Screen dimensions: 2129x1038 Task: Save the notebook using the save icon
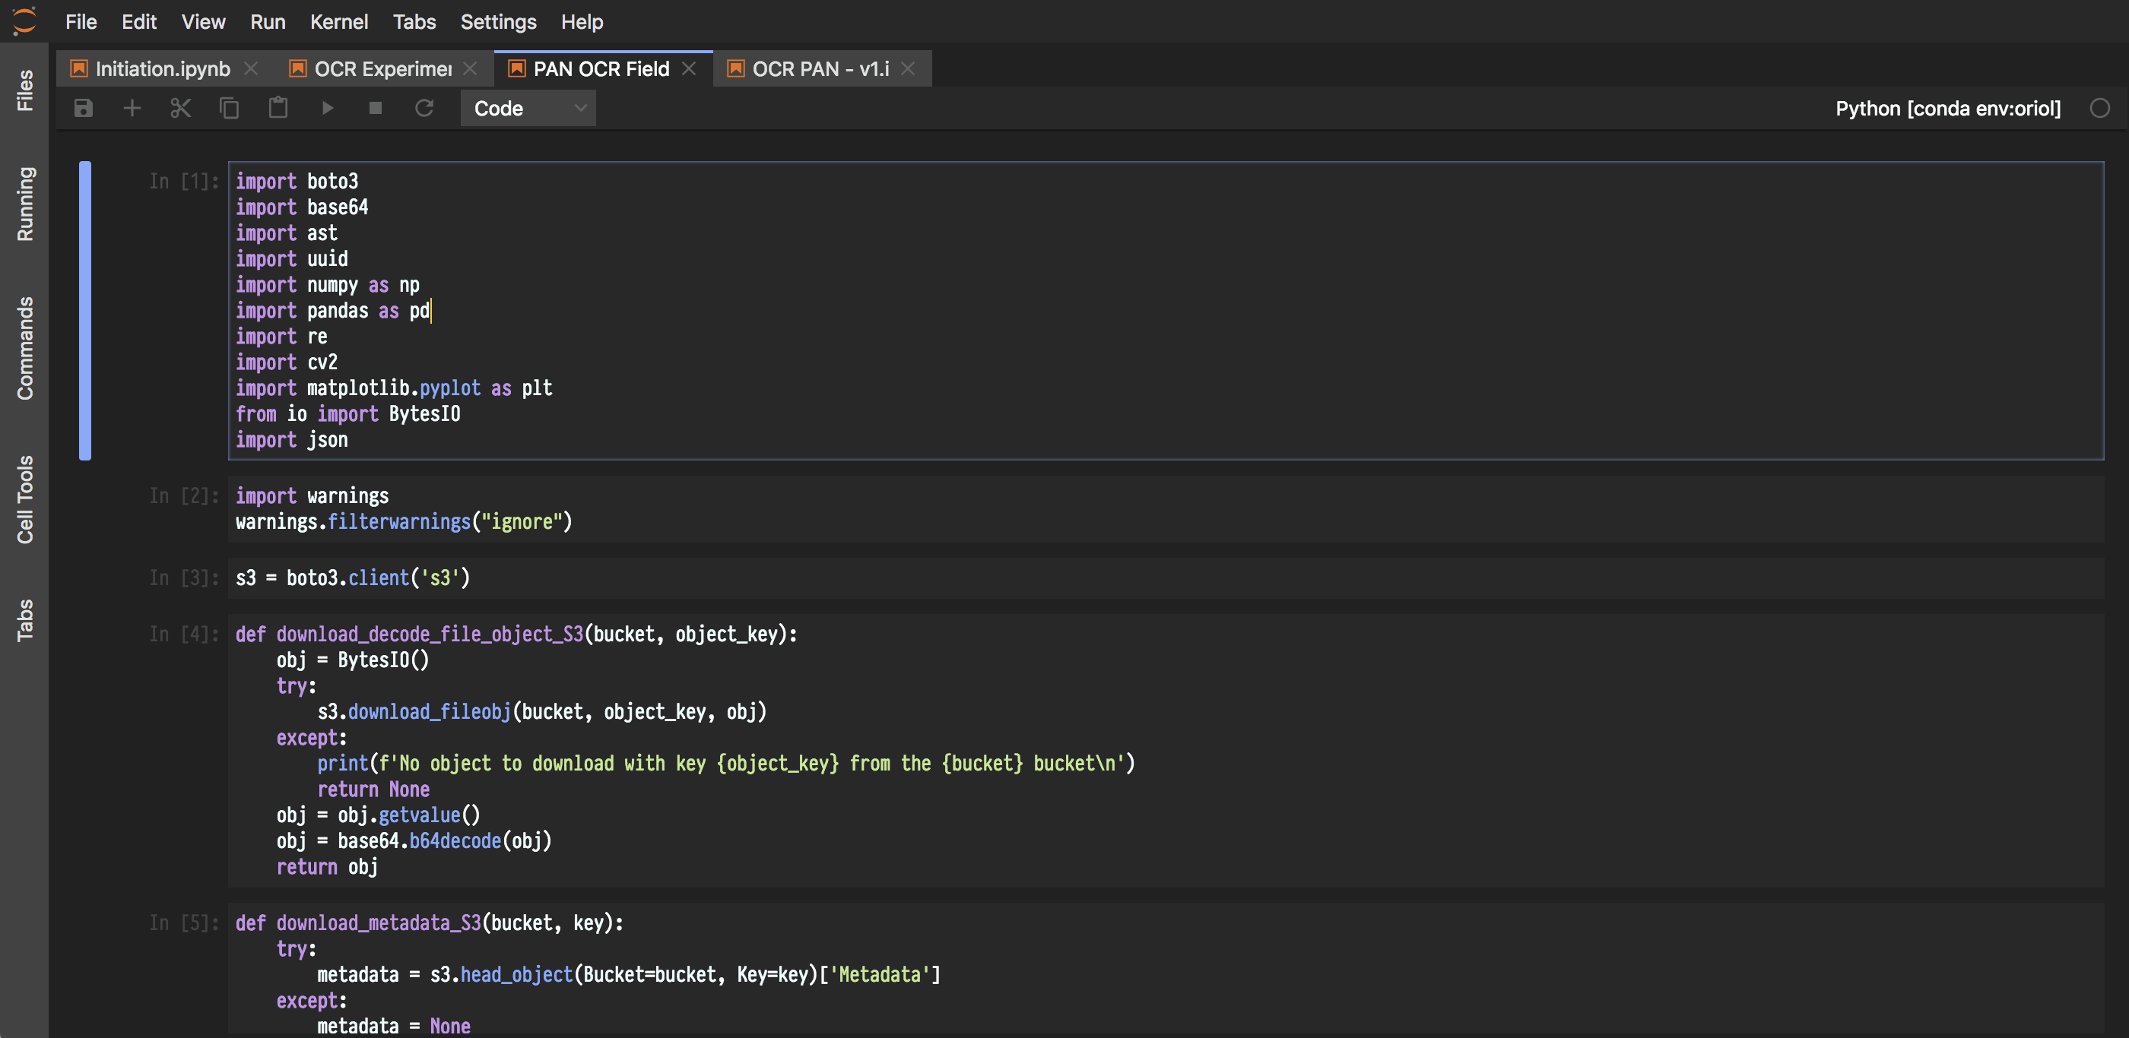(x=83, y=107)
